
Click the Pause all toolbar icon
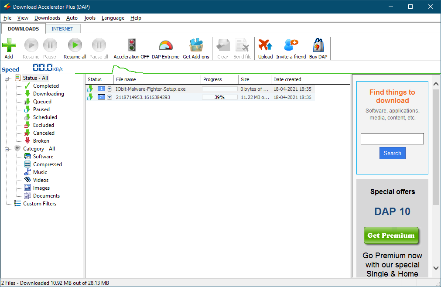point(99,45)
